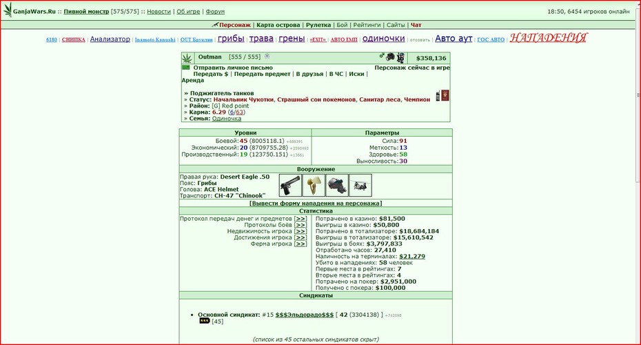The image size is (641, 345).
Task: Open the Чат menu item
Action: coord(416,25)
